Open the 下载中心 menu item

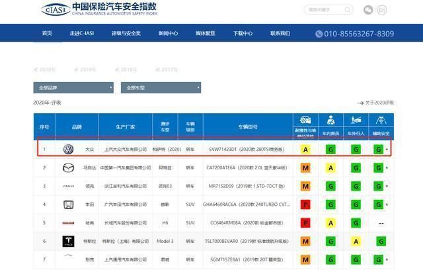tap(242, 33)
